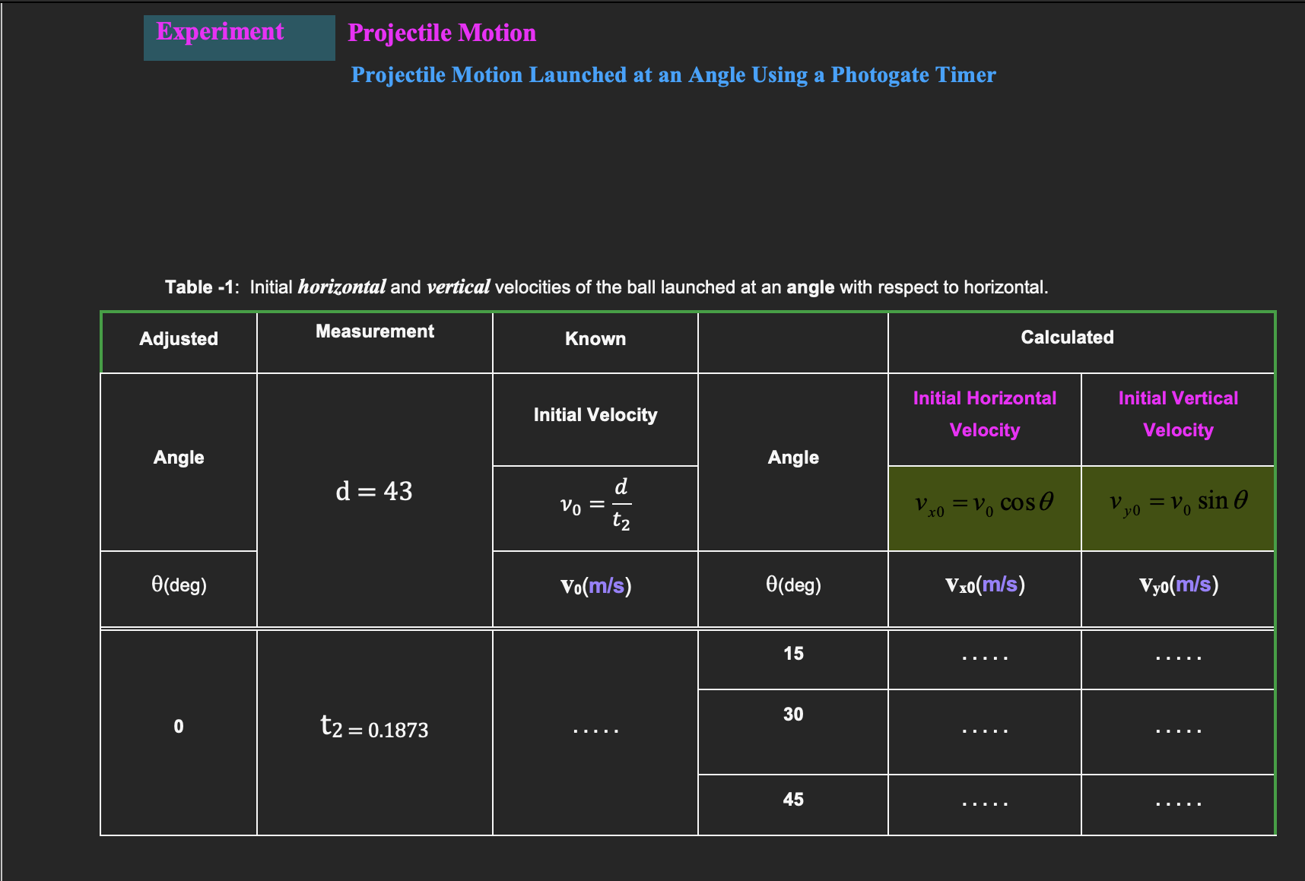The image size is (1305, 881).
Task: Select the Initial Vertical Velocity header
Action: (x=1178, y=414)
